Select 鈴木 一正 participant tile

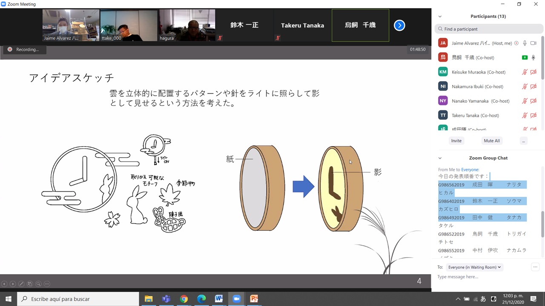244,25
